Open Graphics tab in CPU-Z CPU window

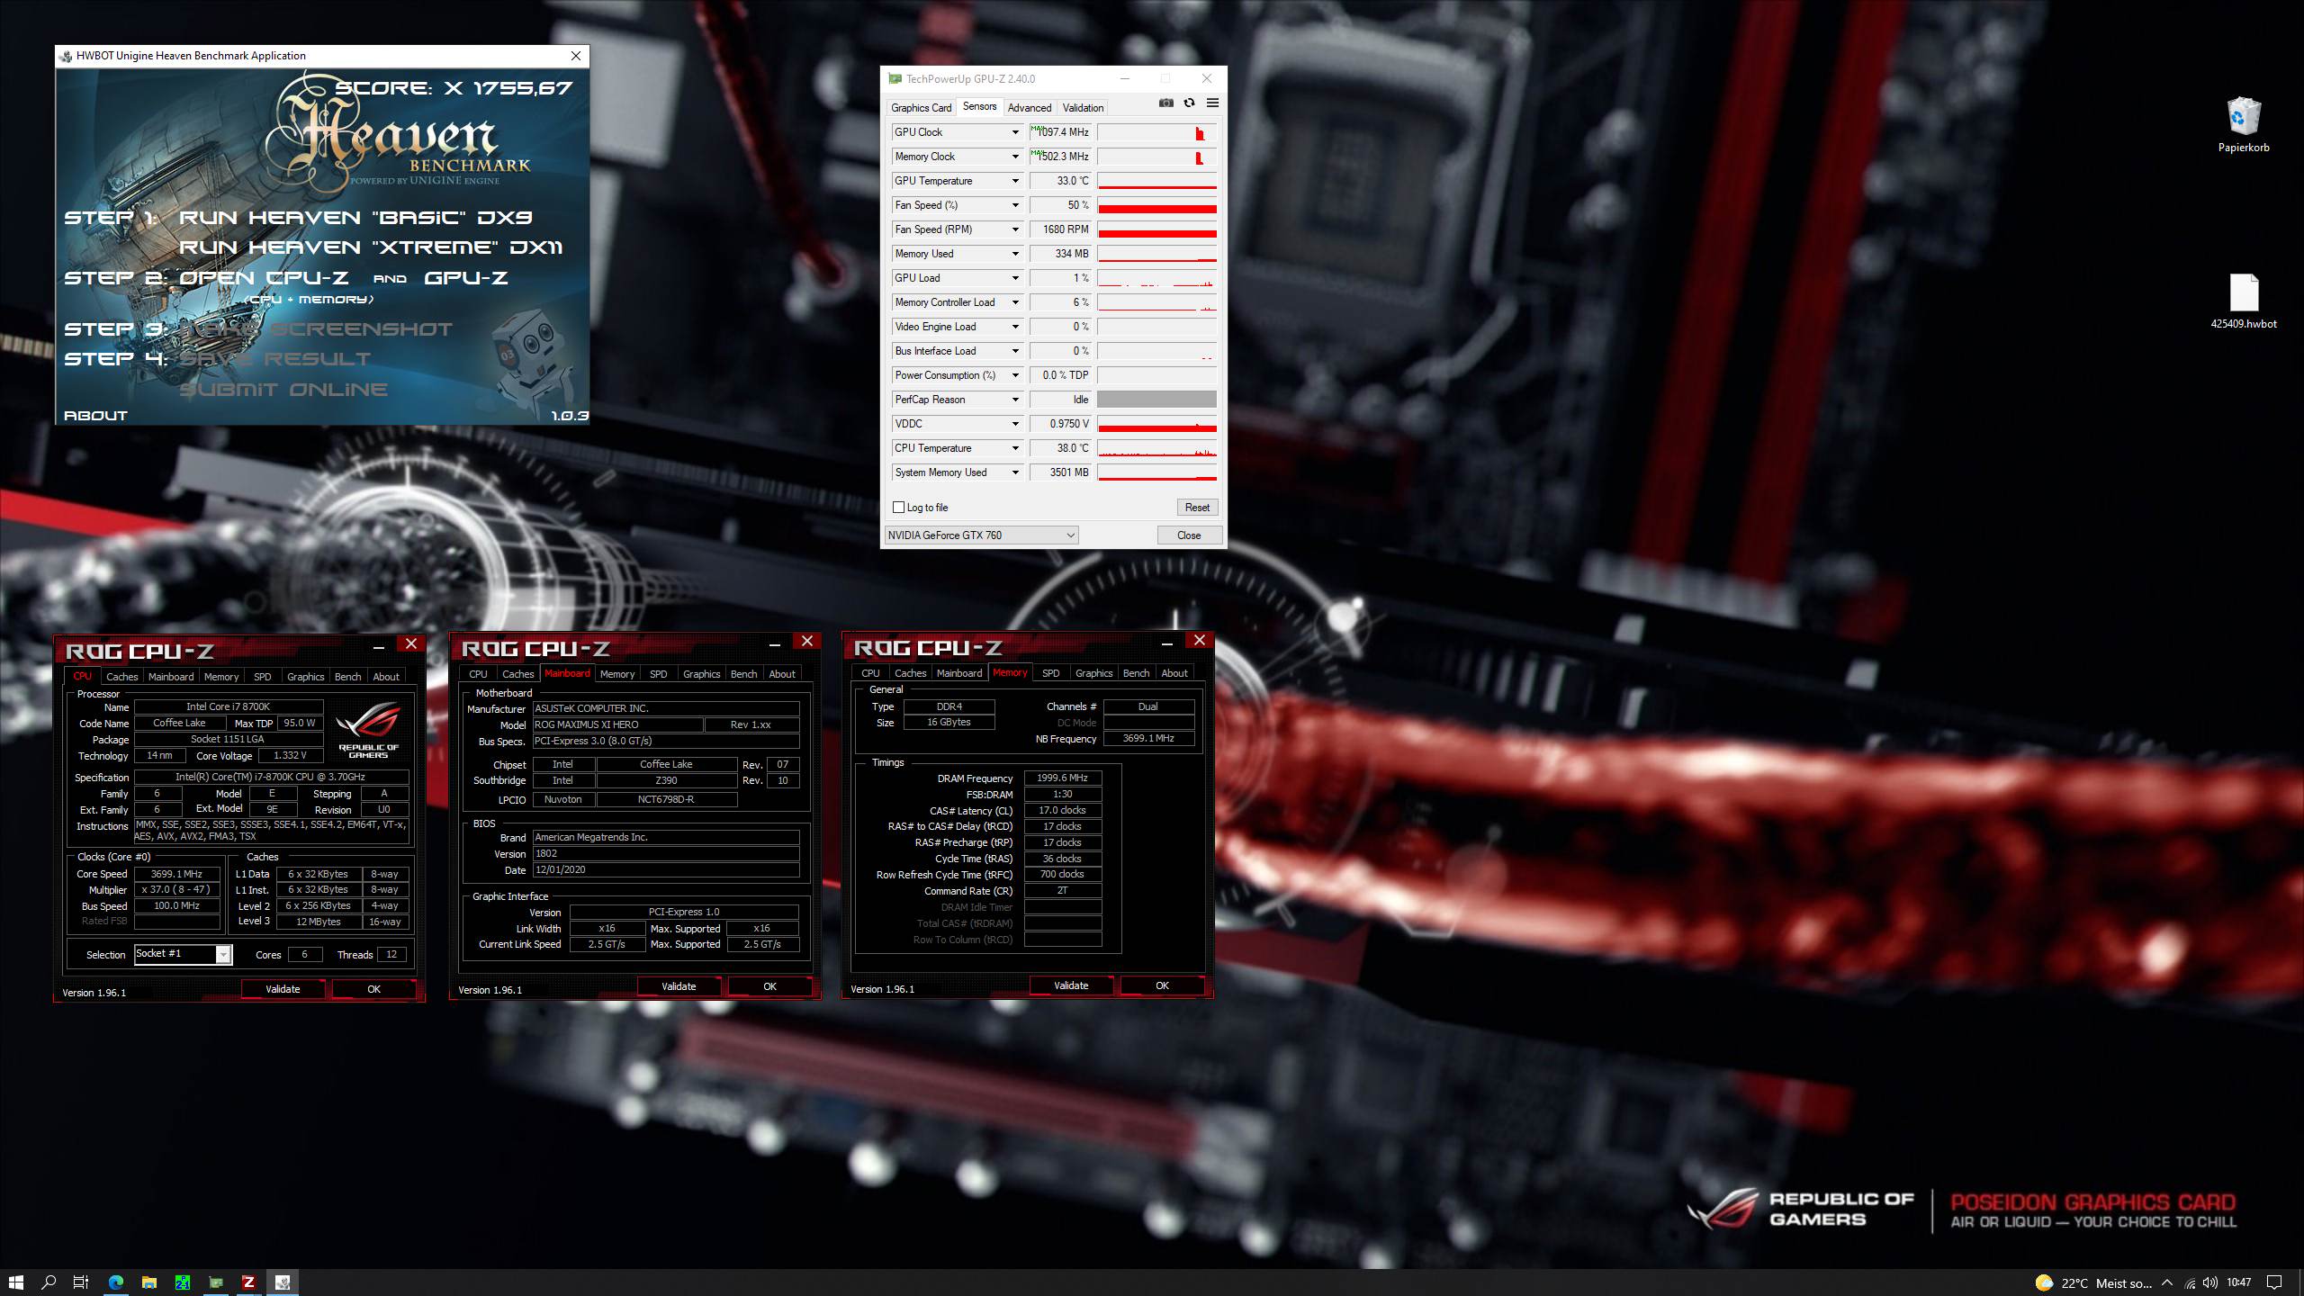click(x=305, y=677)
